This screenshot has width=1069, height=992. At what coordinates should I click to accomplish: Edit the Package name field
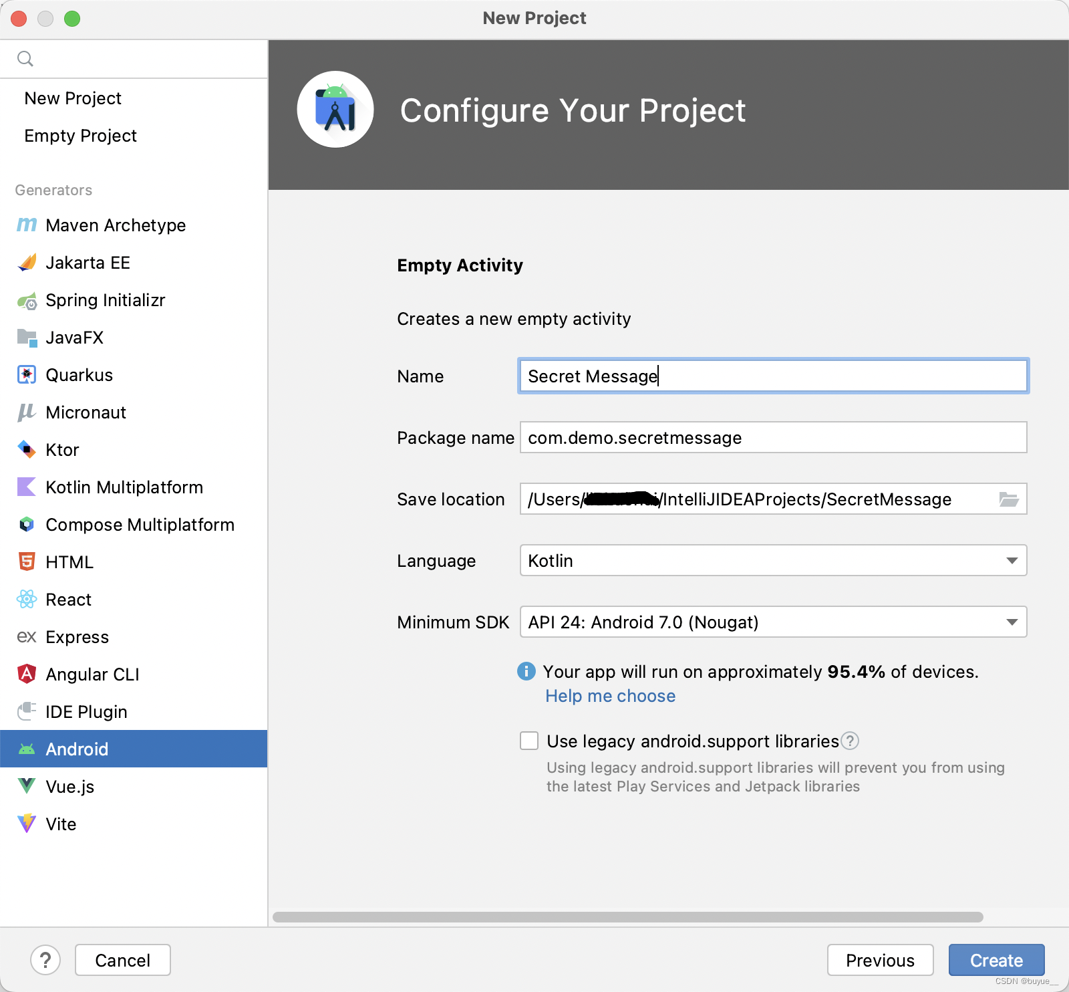coord(773,437)
